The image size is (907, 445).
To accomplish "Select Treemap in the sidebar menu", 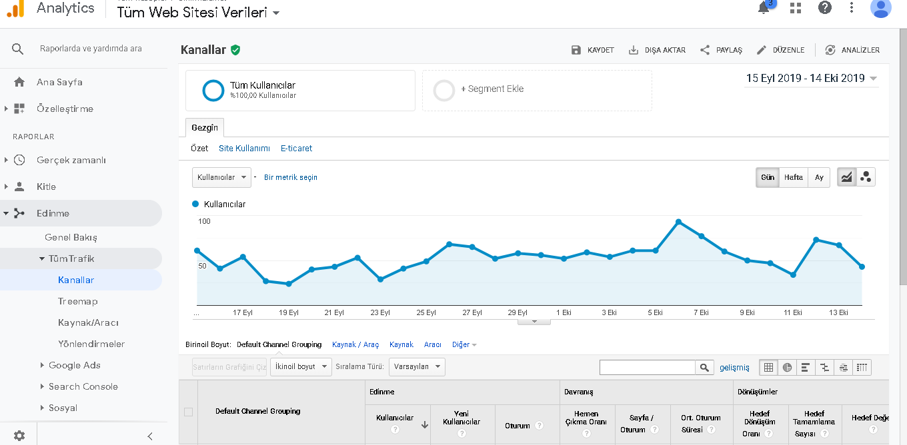I will [77, 301].
